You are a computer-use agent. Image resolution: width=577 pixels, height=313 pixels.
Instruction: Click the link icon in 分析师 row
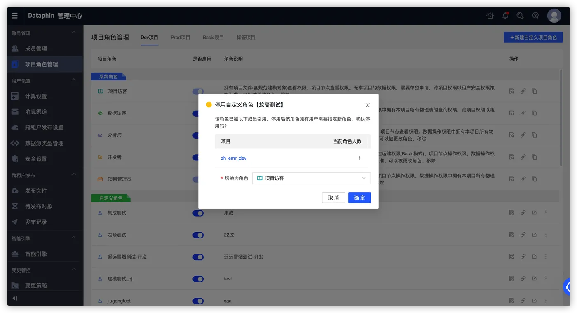point(523,135)
